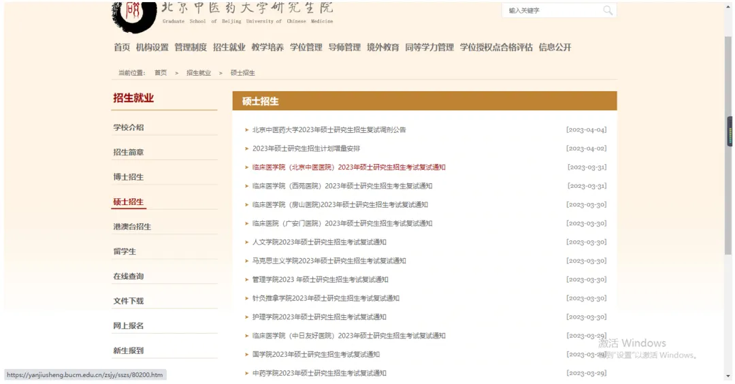This screenshot has height=384, width=735.
Task: Open the 教学培养 navigation menu
Action: 267,48
